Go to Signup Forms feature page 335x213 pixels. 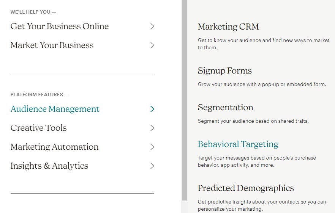(225, 70)
